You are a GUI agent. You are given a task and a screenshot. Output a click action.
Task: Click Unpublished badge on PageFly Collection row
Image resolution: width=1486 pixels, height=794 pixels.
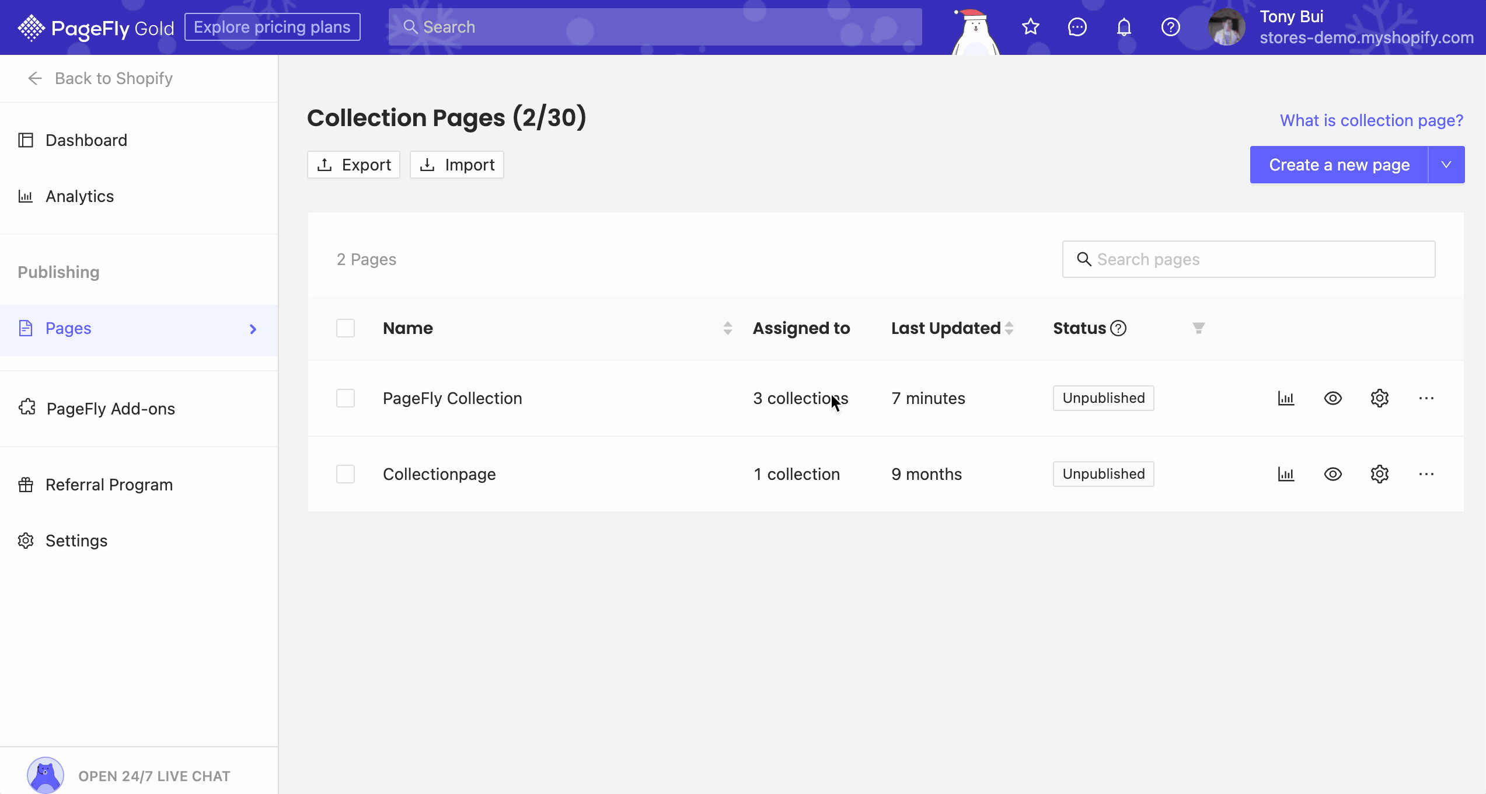[1104, 398]
